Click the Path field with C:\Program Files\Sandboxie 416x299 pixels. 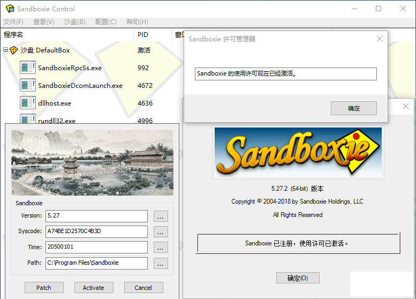96,263
